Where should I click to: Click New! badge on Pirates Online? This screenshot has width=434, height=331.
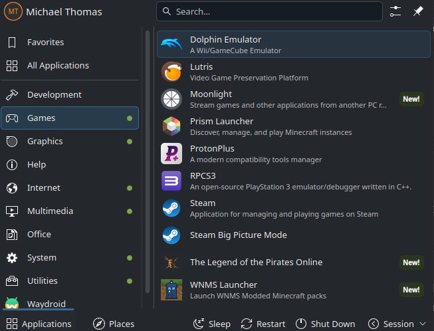click(411, 263)
